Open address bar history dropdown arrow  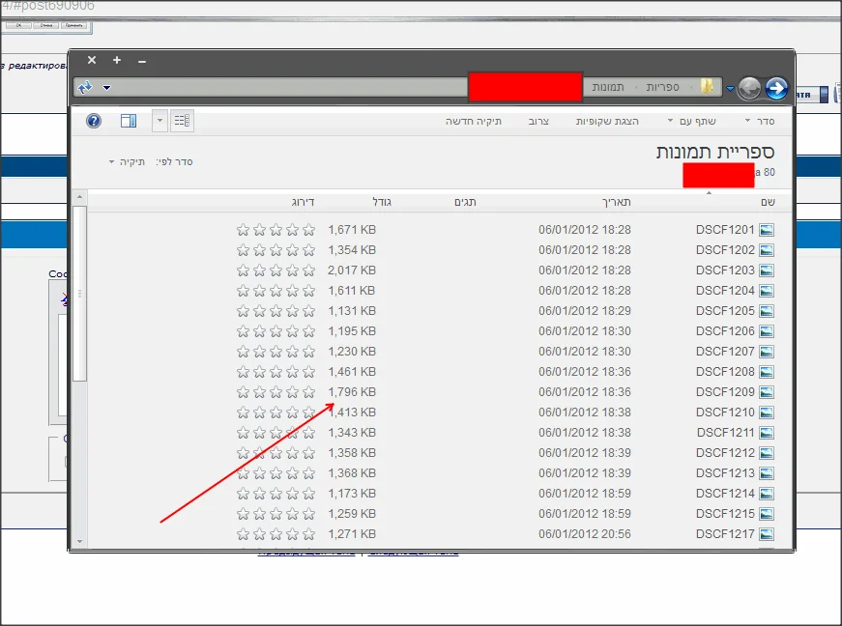tap(107, 88)
